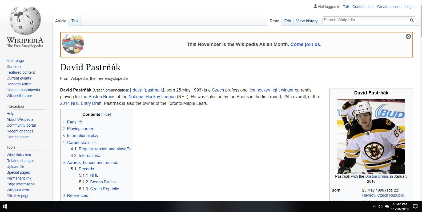Open the Wikidata item link
The image size is (422, 212).
[x=18, y=190]
